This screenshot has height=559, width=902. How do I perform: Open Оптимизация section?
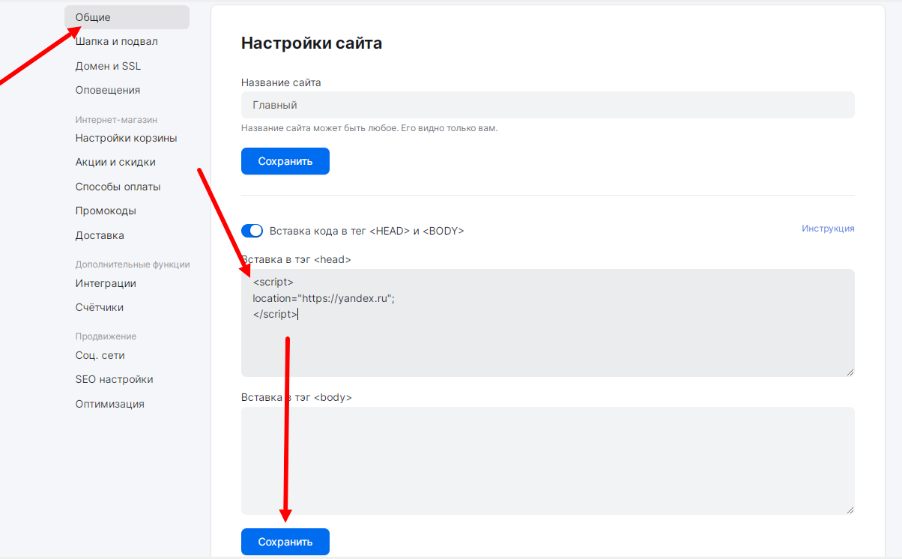[109, 404]
